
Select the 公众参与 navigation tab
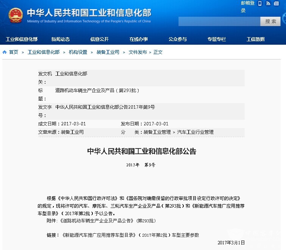tap(178, 39)
